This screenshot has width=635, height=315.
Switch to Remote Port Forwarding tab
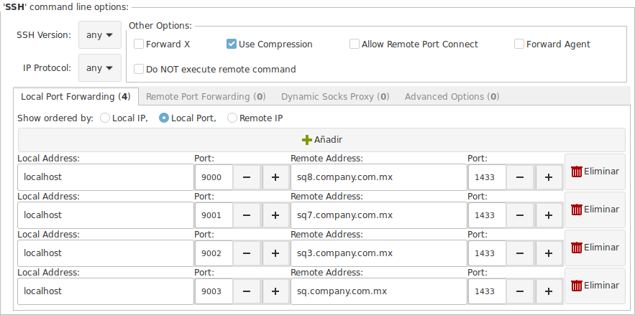[x=206, y=97]
